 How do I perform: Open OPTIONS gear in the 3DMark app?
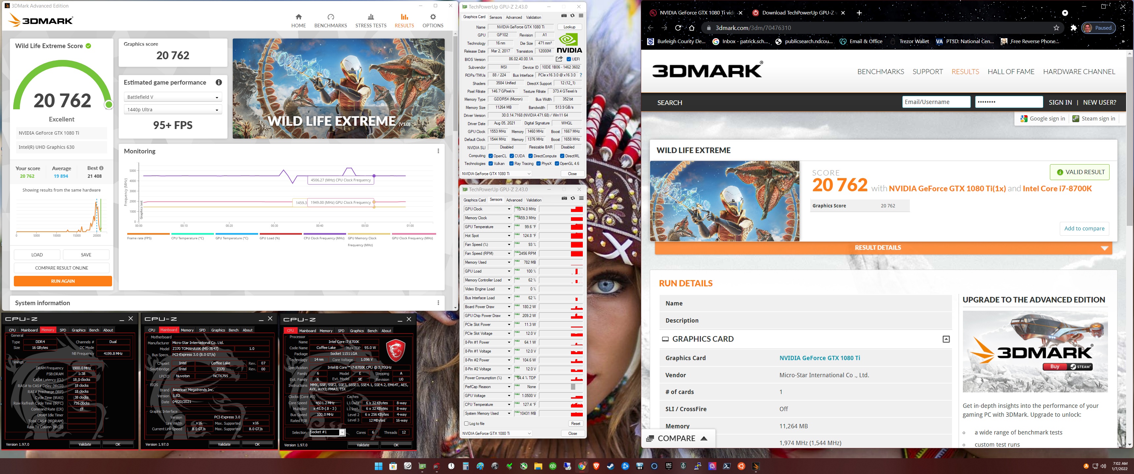coord(433,21)
